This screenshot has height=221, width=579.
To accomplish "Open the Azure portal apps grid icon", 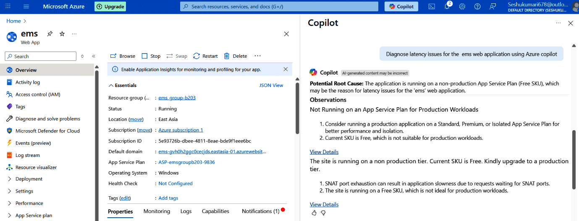I will tap(8, 6).
